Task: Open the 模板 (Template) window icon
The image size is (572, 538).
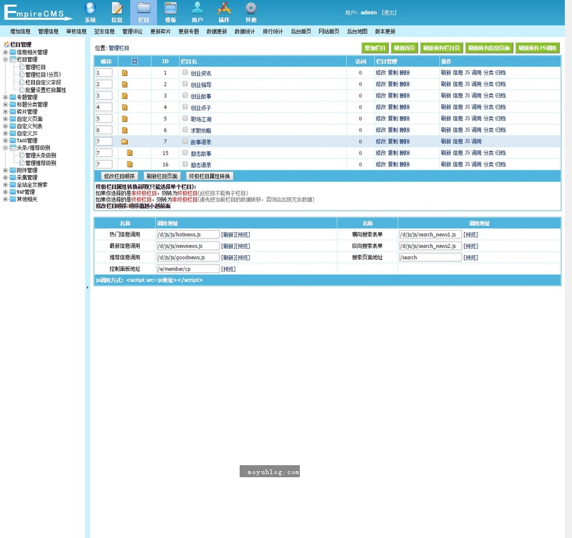Action: coord(170,8)
